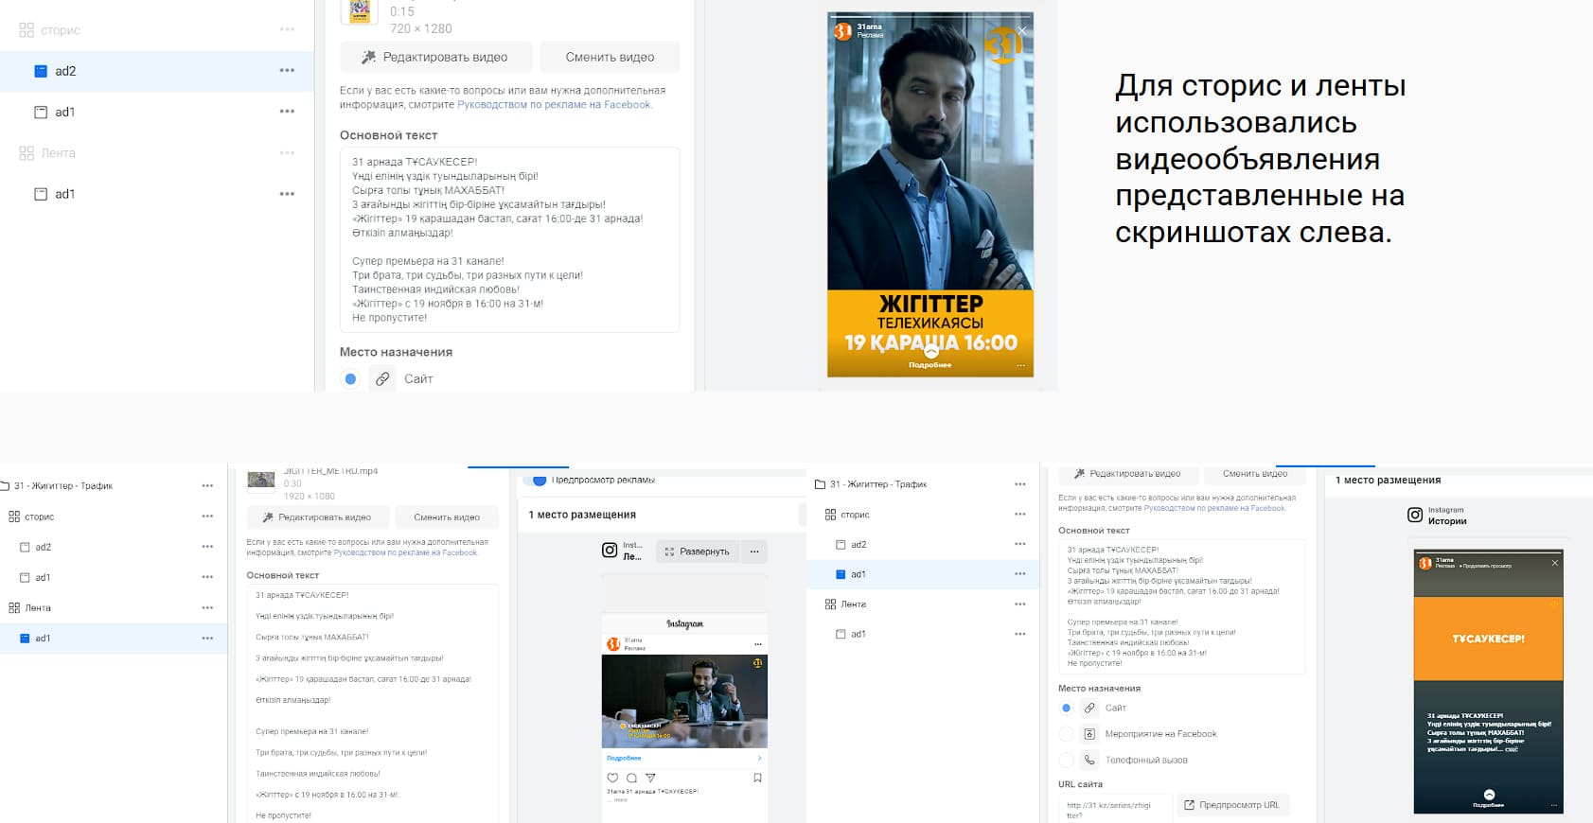Open three-dot menu for selected ad1, bottom-right screenshot
The width and height of the screenshot is (1593, 823).
[1020, 574]
